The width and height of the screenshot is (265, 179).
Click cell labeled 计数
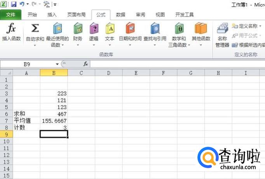26,128
